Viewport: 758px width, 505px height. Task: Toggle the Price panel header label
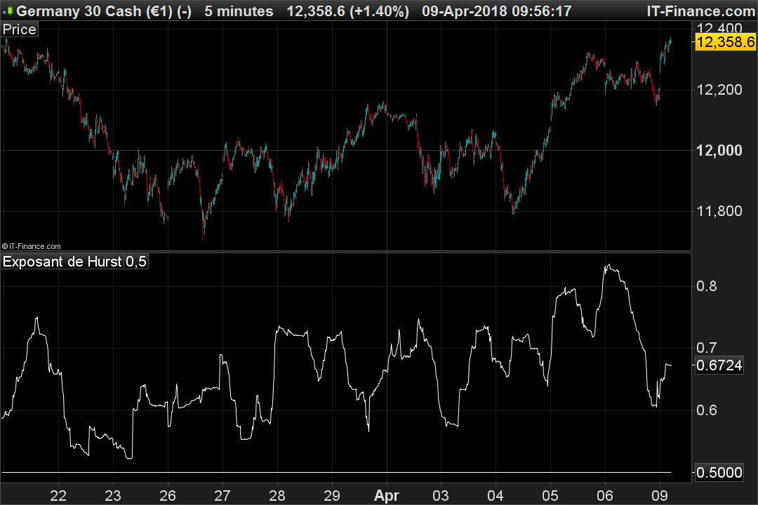[x=18, y=29]
